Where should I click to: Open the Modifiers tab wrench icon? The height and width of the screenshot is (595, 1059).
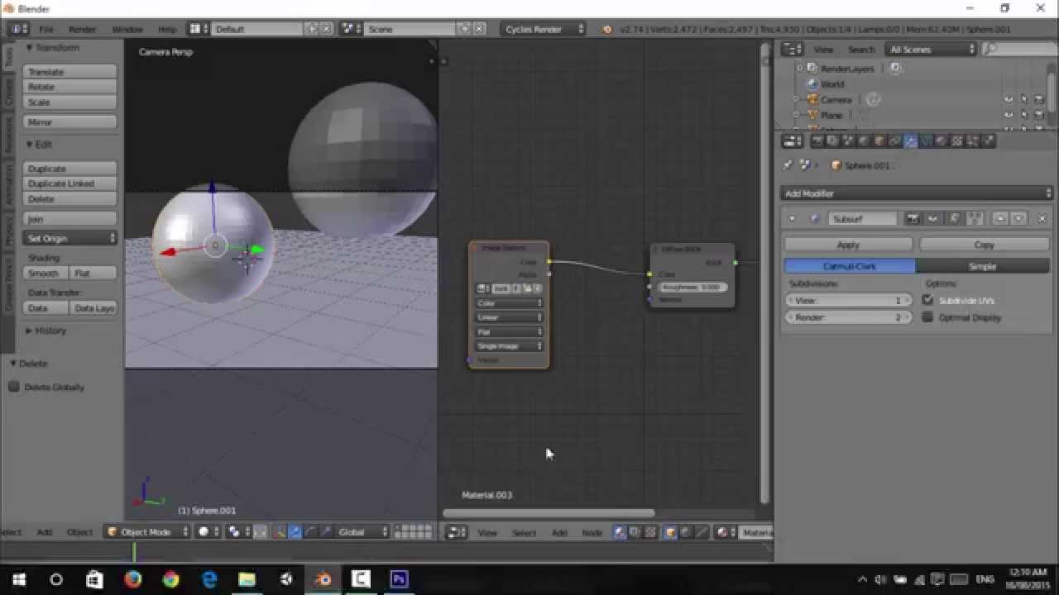(x=911, y=141)
